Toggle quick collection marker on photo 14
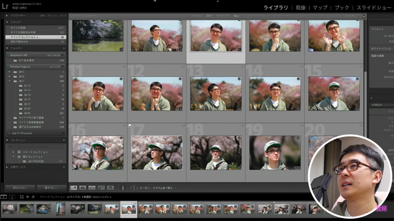Viewport: 394px width, 221px height. click(298, 79)
